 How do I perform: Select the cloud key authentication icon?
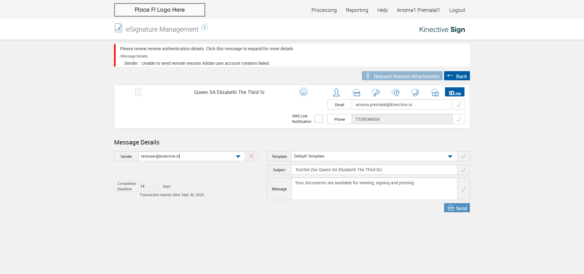point(376,92)
